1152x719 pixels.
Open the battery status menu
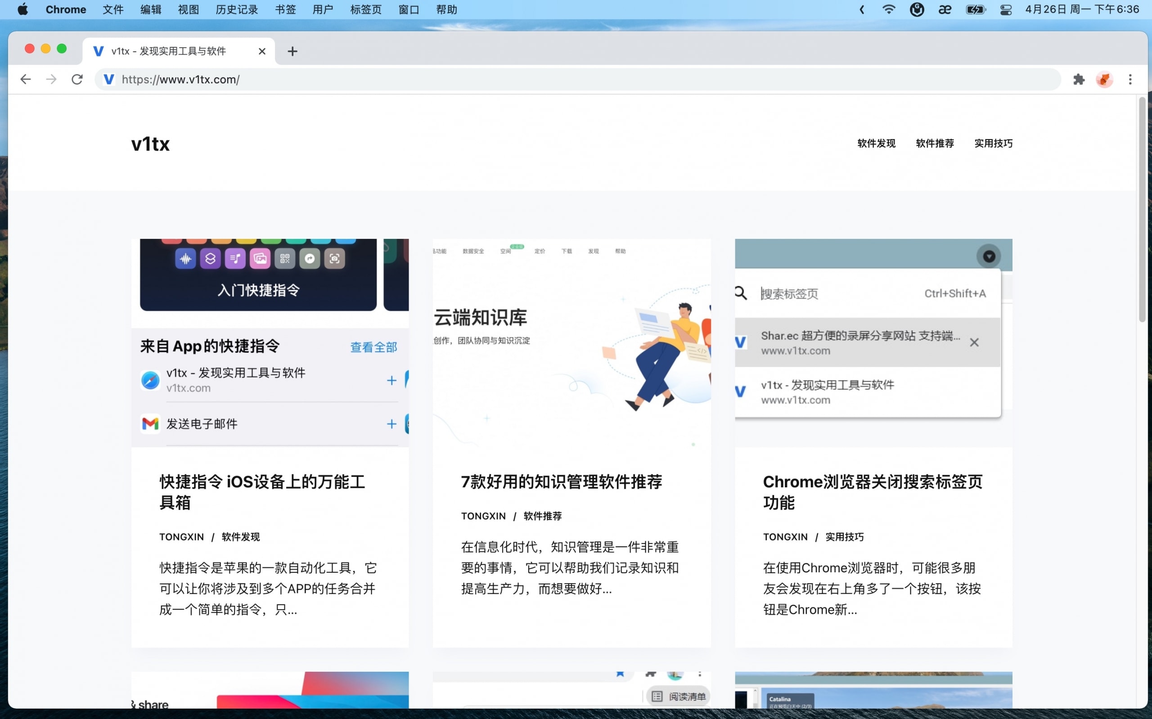976,9
